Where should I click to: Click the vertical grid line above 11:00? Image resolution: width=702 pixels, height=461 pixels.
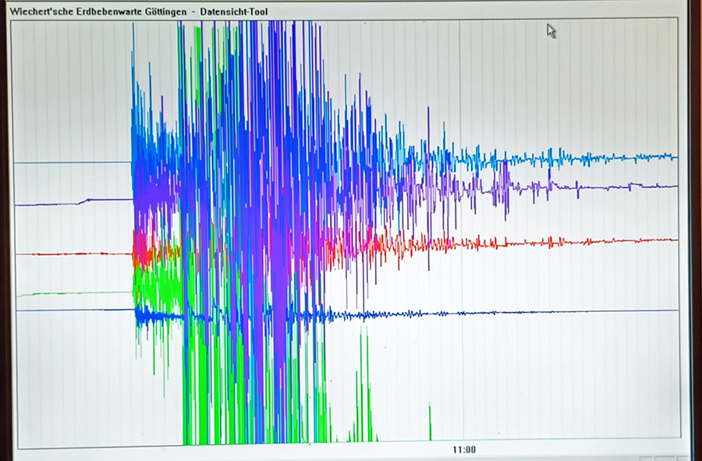pos(460,78)
